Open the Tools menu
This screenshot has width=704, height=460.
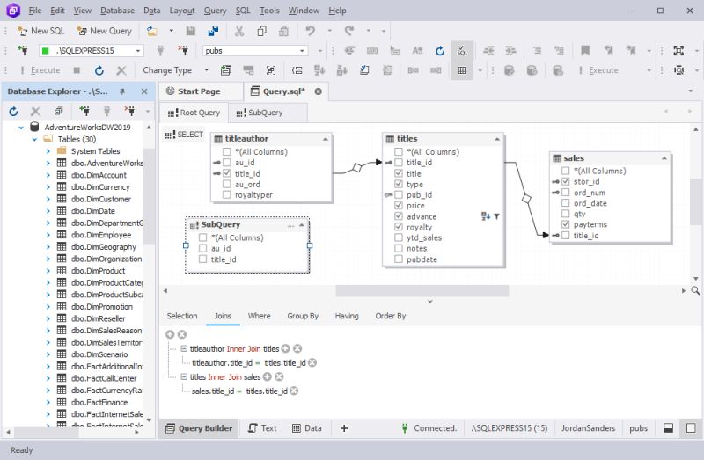click(269, 11)
